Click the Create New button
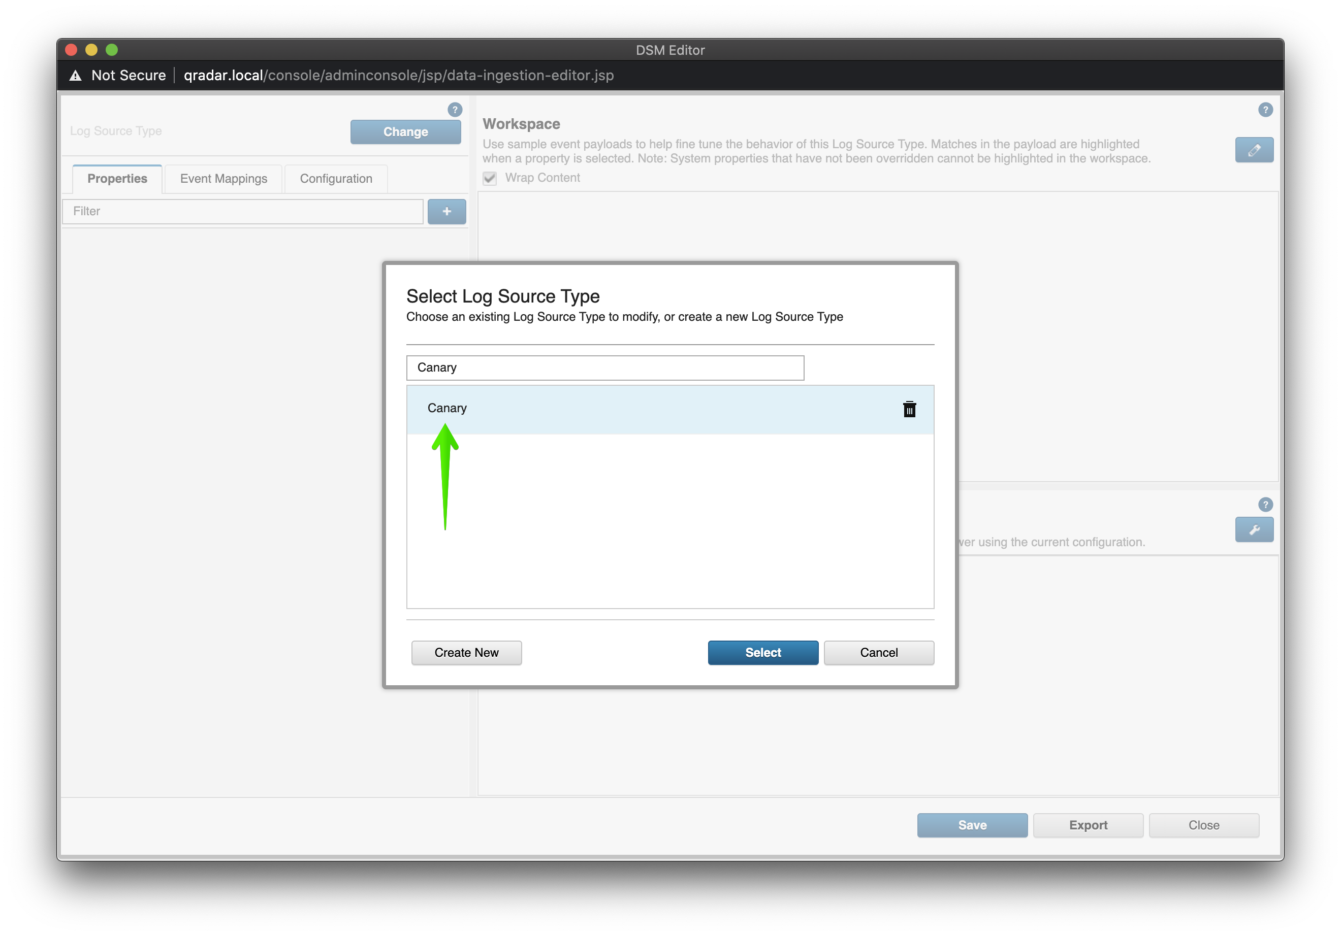 coord(466,652)
